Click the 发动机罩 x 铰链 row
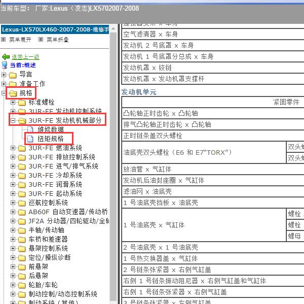The height and width of the screenshot is (304, 304). tap(213, 68)
